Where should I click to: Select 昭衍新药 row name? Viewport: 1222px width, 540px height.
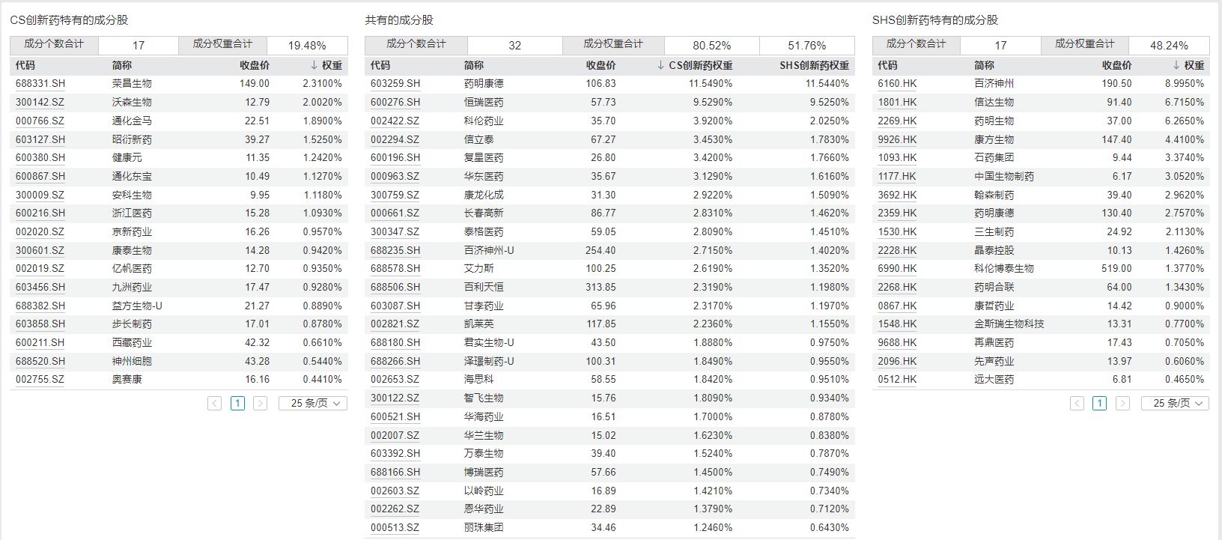(132, 139)
